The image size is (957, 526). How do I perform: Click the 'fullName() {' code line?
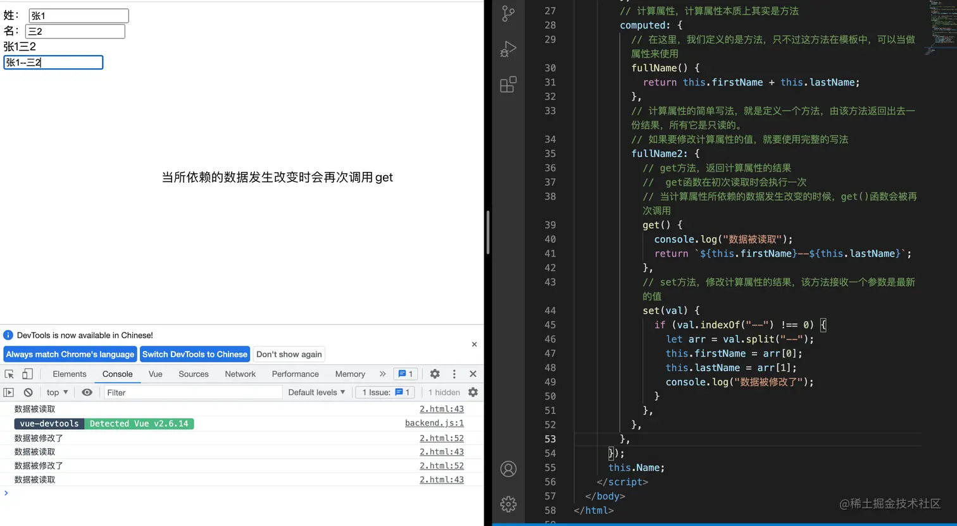coord(665,68)
